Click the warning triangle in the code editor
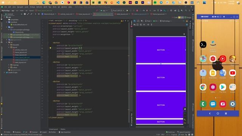Image resolution: width=242 pixels, height=136 pixels. pos(122,21)
